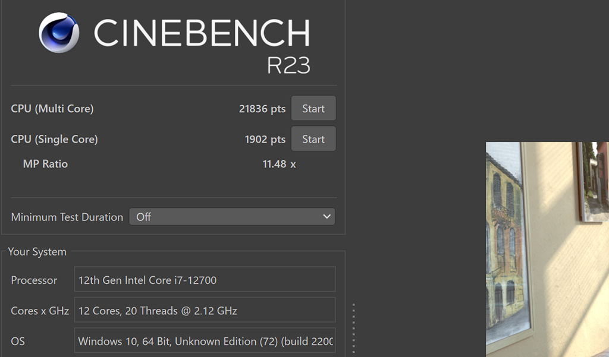The width and height of the screenshot is (609, 357).
Task: Click the MP Ratio label
Action: [45, 164]
